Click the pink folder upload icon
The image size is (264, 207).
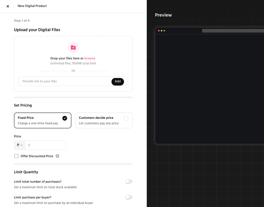pyautogui.click(x=73, y=47)
